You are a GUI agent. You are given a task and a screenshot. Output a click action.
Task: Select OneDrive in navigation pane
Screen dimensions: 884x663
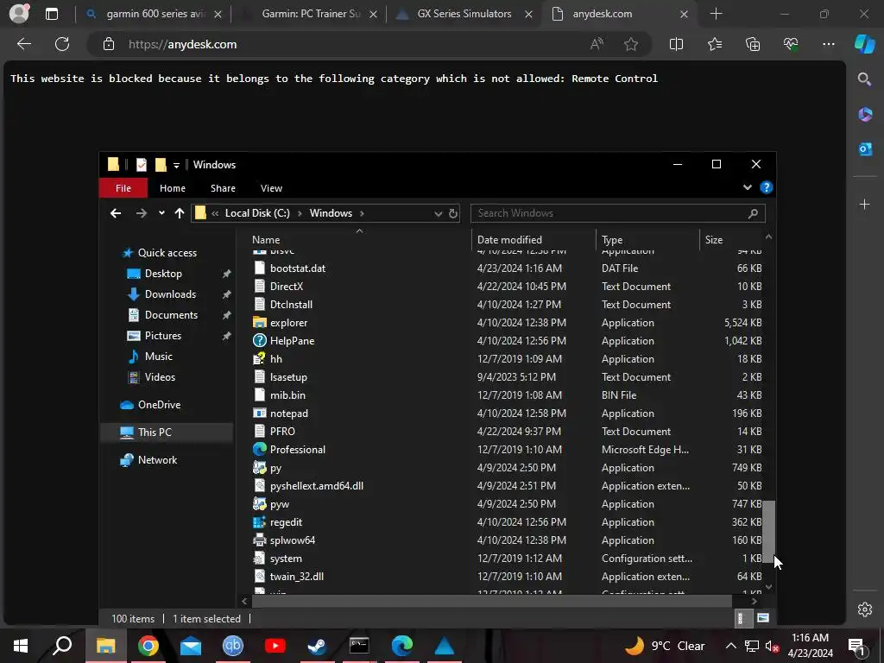point(159,405)
